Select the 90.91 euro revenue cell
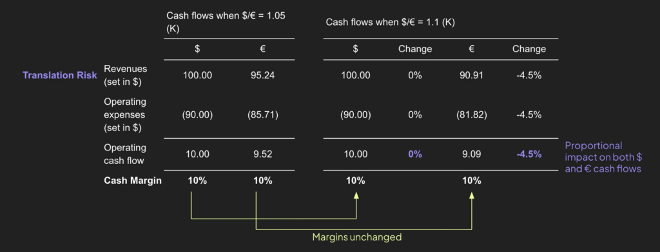 [x=471, y=76]
